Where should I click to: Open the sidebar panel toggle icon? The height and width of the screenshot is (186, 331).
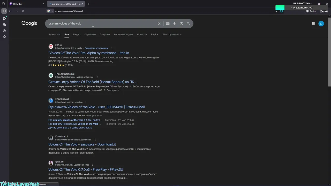point(4,11)
